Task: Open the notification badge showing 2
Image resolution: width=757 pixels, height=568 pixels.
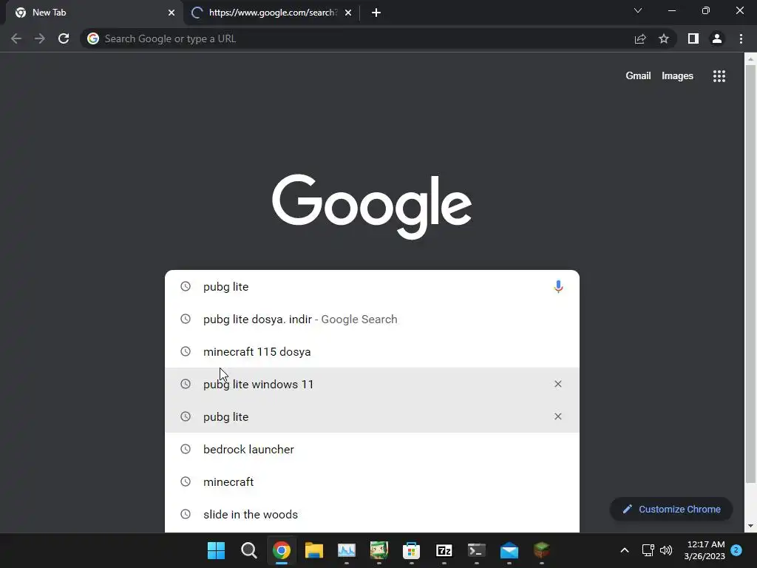Action: tap(736, 550)
